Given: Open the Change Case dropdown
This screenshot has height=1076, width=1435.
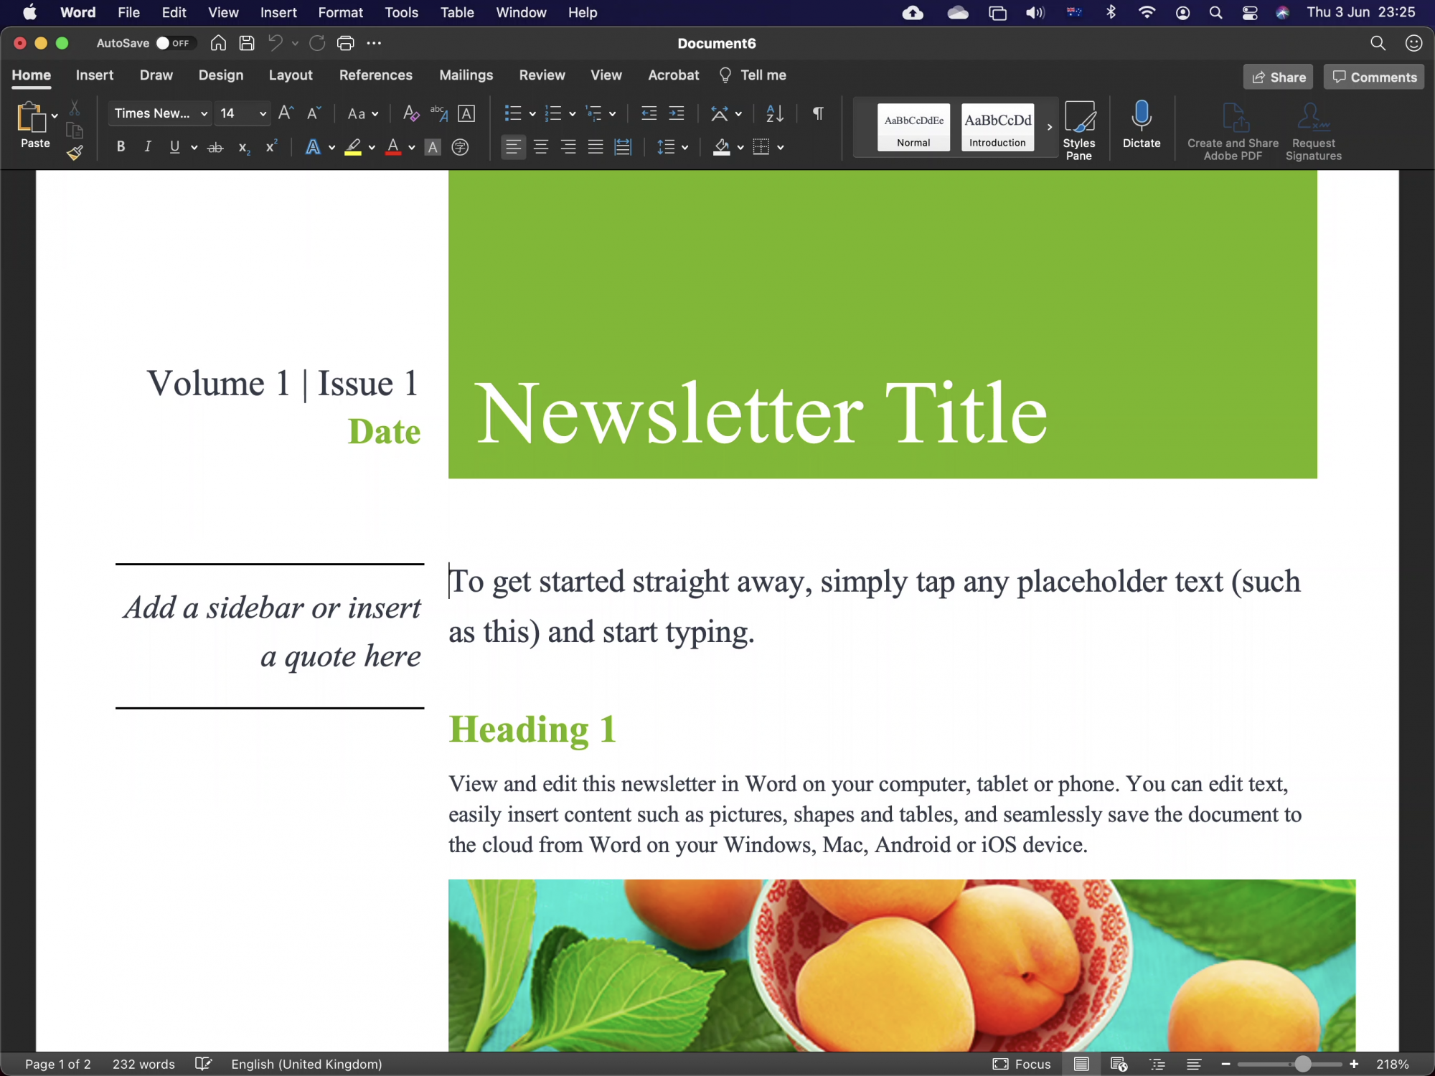Looking at the screenshot, I should coord(362,113).
